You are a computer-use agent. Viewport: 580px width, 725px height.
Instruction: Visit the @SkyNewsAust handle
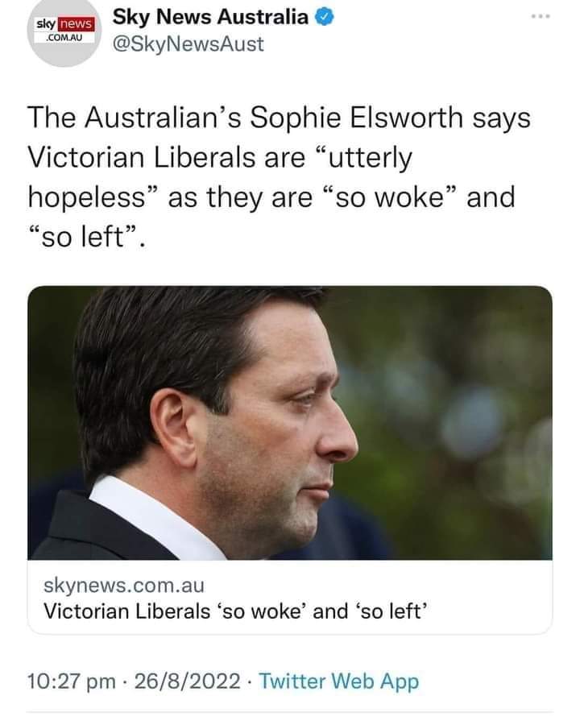pos(188,44)
